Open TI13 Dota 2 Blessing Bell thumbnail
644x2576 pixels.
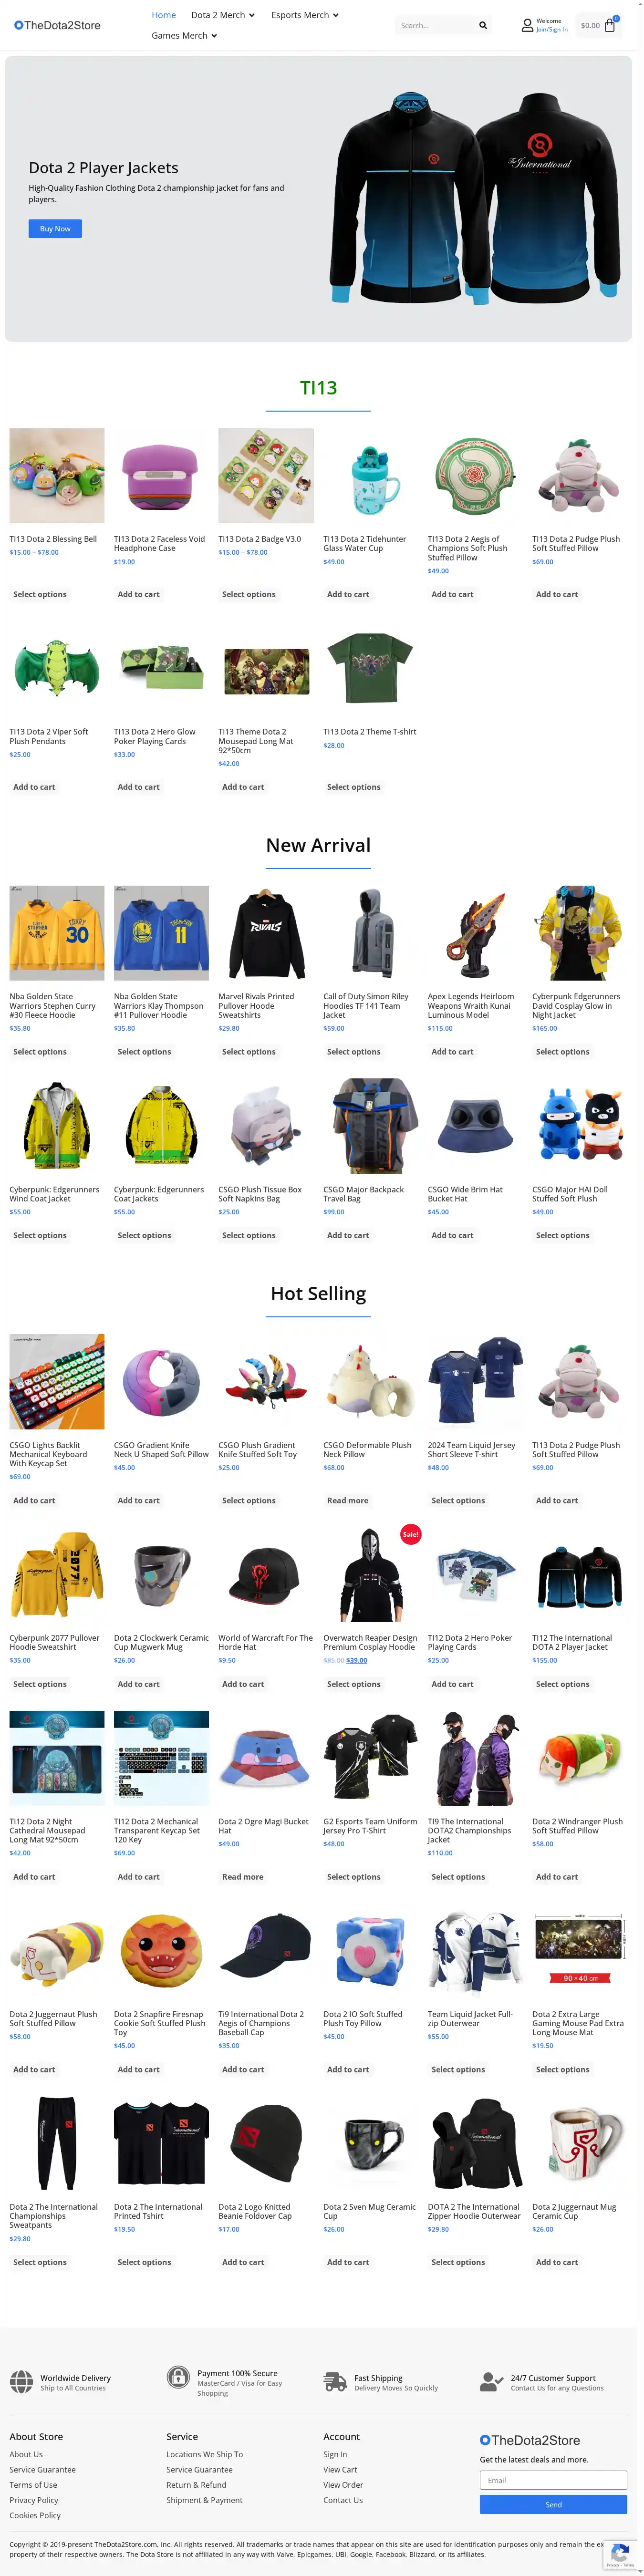pos(57,475)
